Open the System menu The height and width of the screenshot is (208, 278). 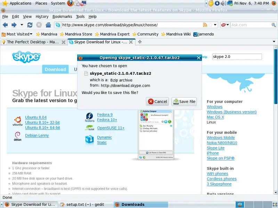pyautogui.click(x=58, y=3)
